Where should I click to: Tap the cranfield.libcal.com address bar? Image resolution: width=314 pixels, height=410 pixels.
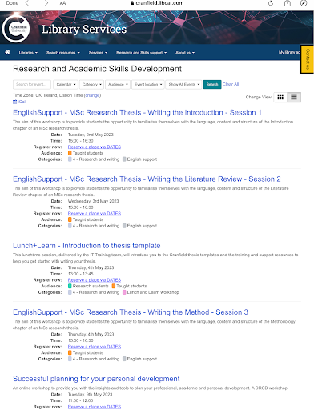(x=157, y=3)
